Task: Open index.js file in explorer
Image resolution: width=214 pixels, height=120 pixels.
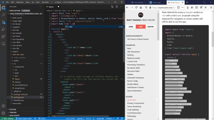Action: pos(18,82)
